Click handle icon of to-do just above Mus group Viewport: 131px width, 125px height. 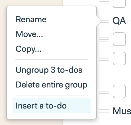(104, 92)
